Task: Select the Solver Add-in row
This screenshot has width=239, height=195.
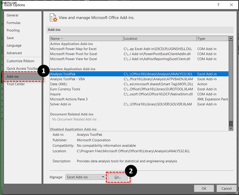Action: coord(139,104)
